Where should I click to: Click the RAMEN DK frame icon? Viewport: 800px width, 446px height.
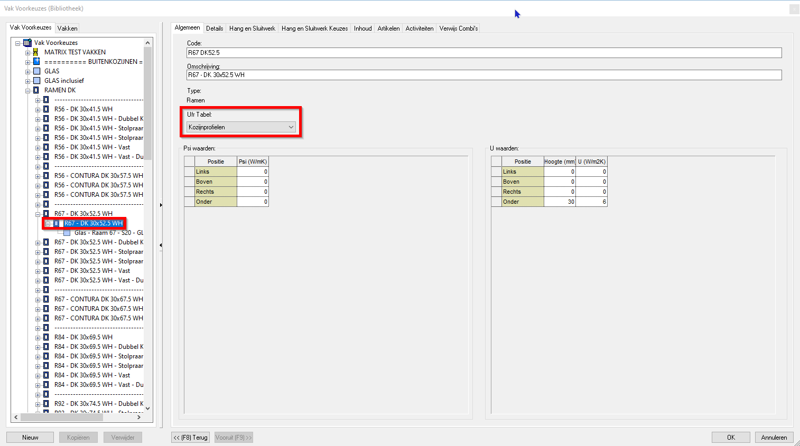point(35,90)
